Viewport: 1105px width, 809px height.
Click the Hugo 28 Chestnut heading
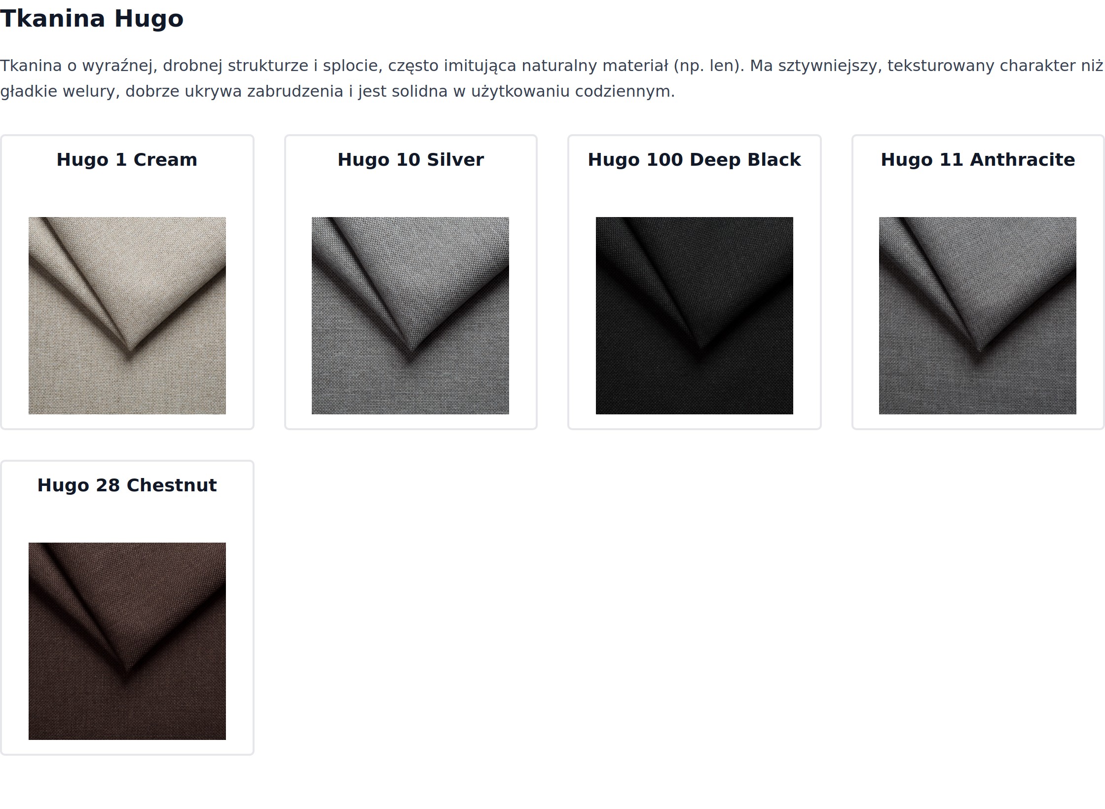click(127, 485)
